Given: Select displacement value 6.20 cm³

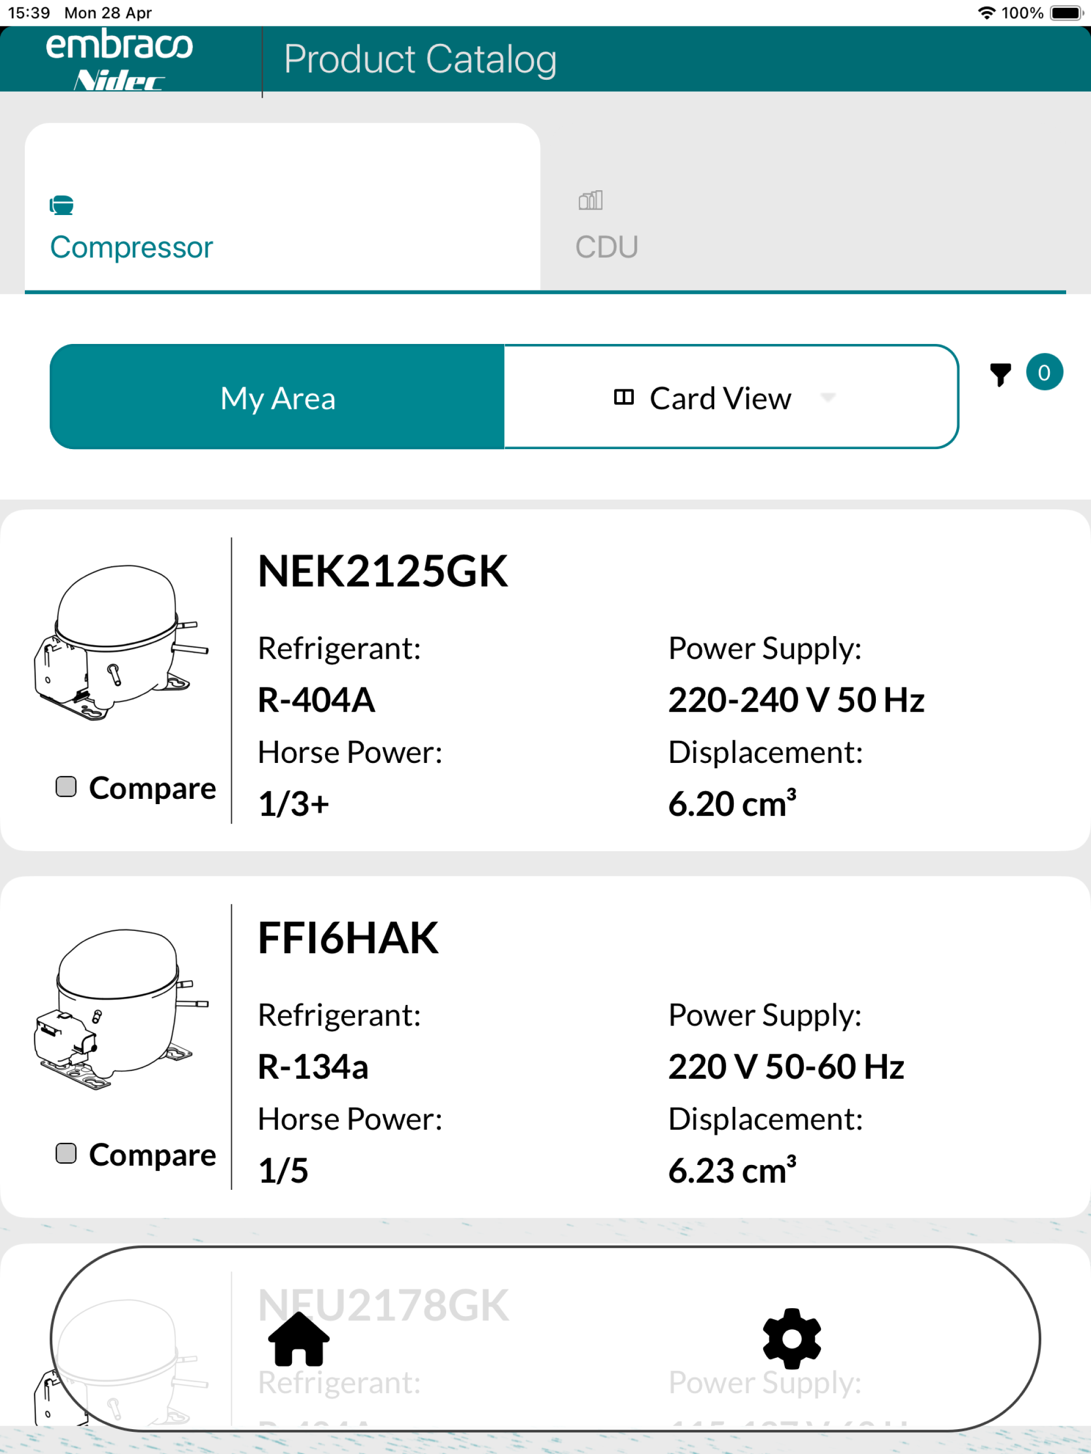Looking at the screenshot, I should 733,803.
